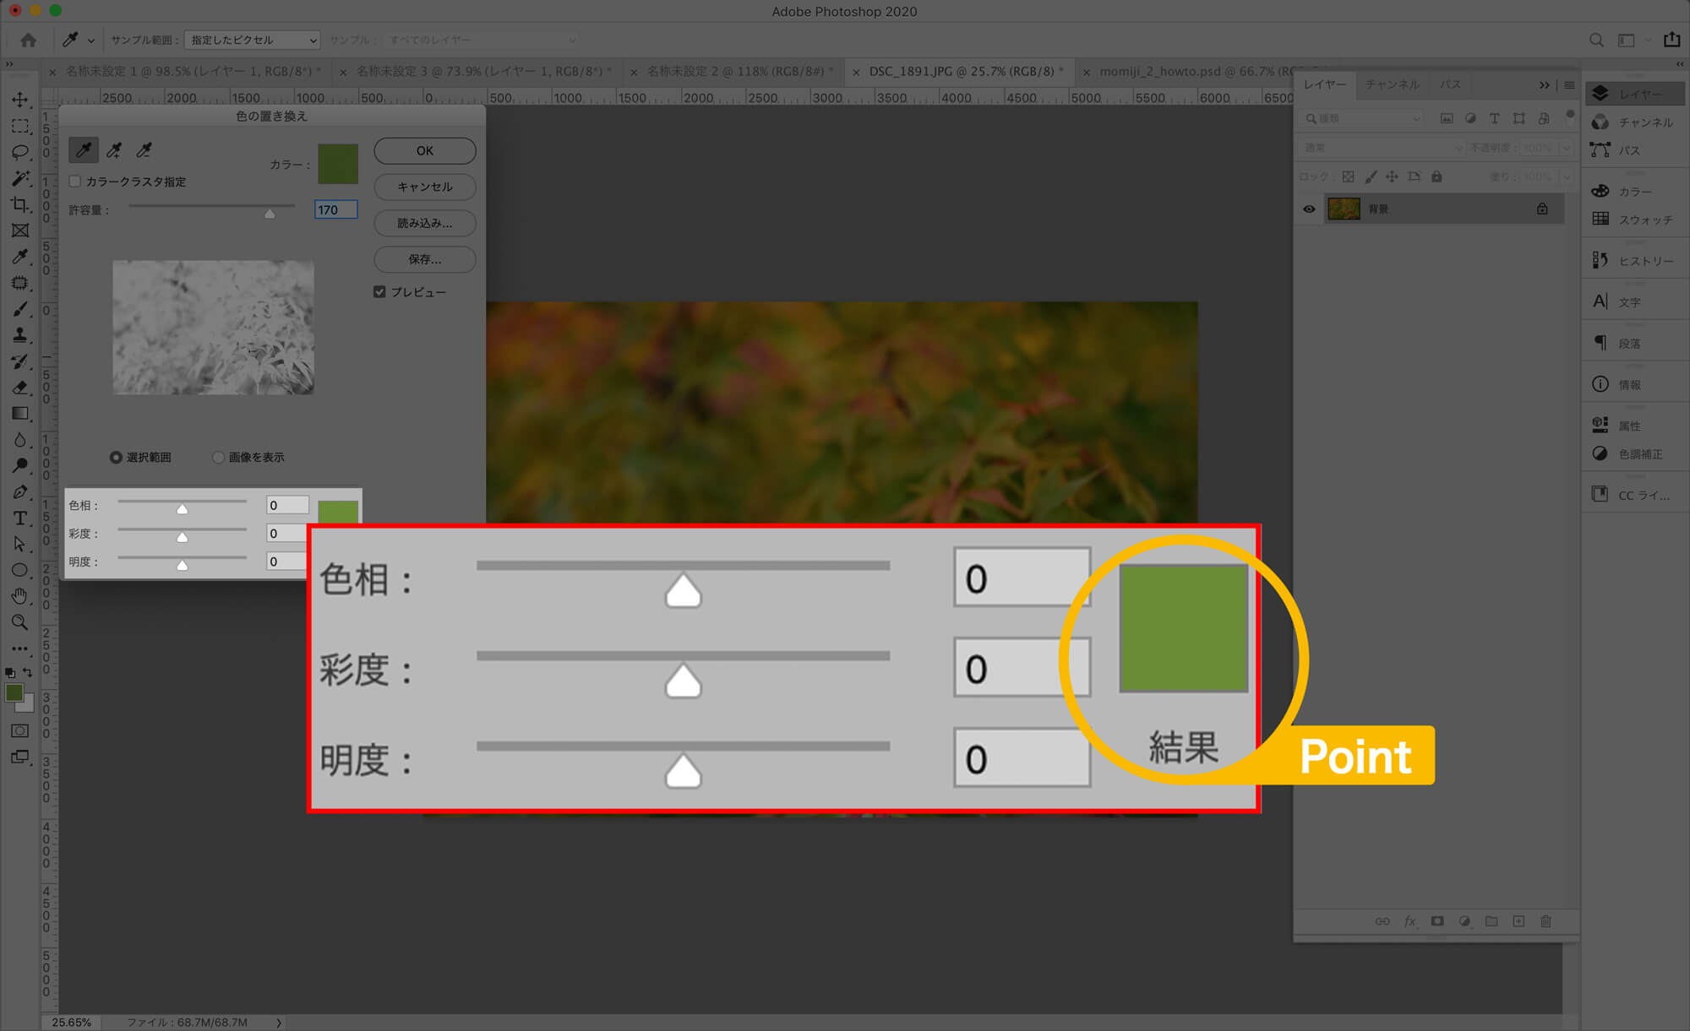This screenshot has height=1031, width=1690.
Task: Open the layer blend mode dropdown
Action: (1382, 148)
